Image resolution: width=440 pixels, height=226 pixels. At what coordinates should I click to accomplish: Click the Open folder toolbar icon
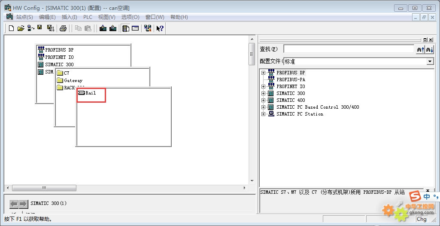point(21,28)
